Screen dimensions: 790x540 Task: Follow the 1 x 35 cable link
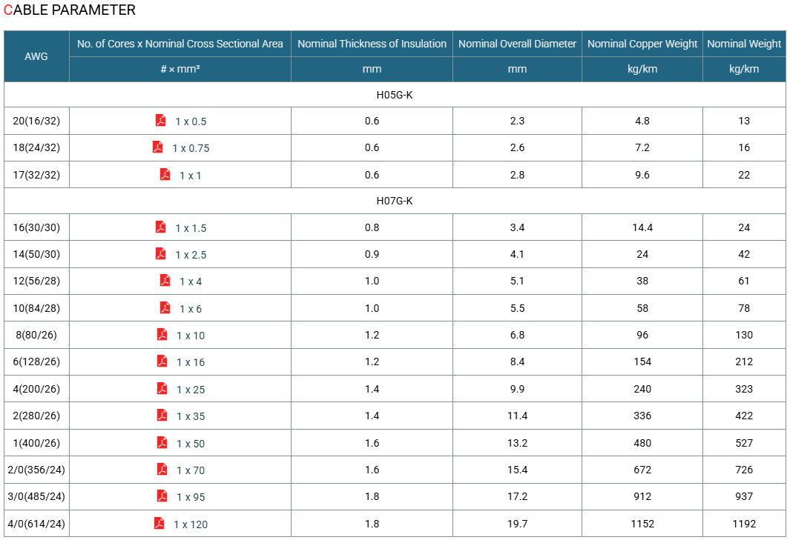tap(191, 416)
